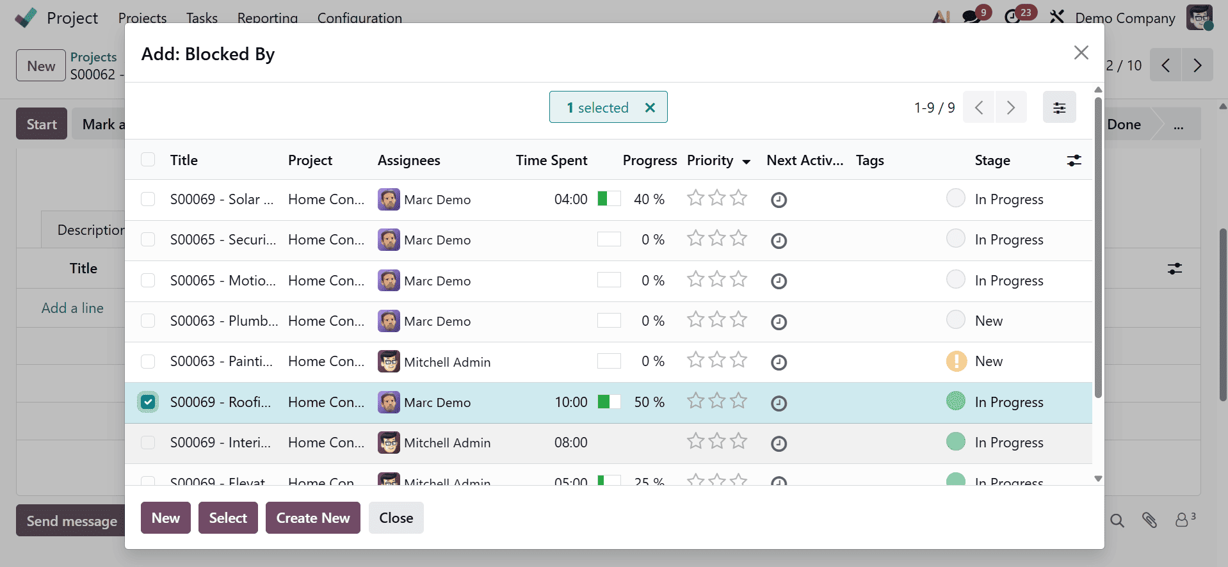Check the box for S00069 - Interi...

148,442
